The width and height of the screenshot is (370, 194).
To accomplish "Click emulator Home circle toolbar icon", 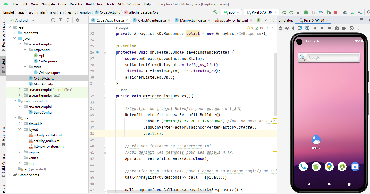I will [x=322, y=28].
